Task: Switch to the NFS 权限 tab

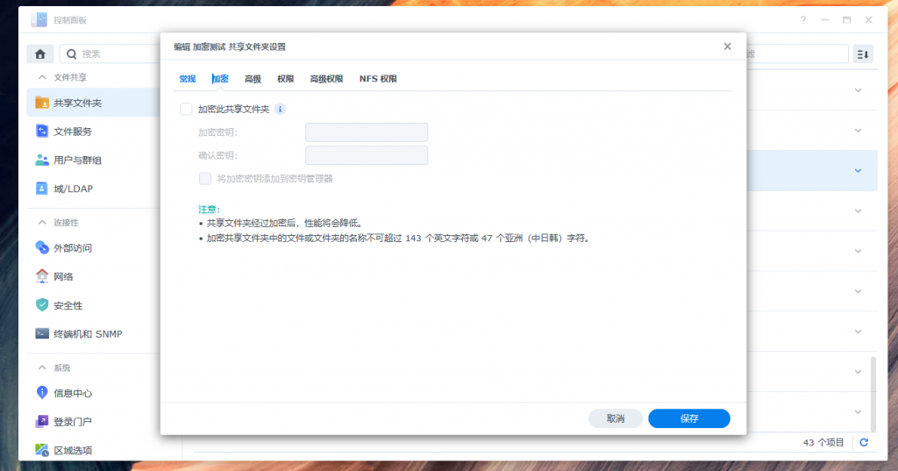Action: pyautogui.click(x=378, y=79)
